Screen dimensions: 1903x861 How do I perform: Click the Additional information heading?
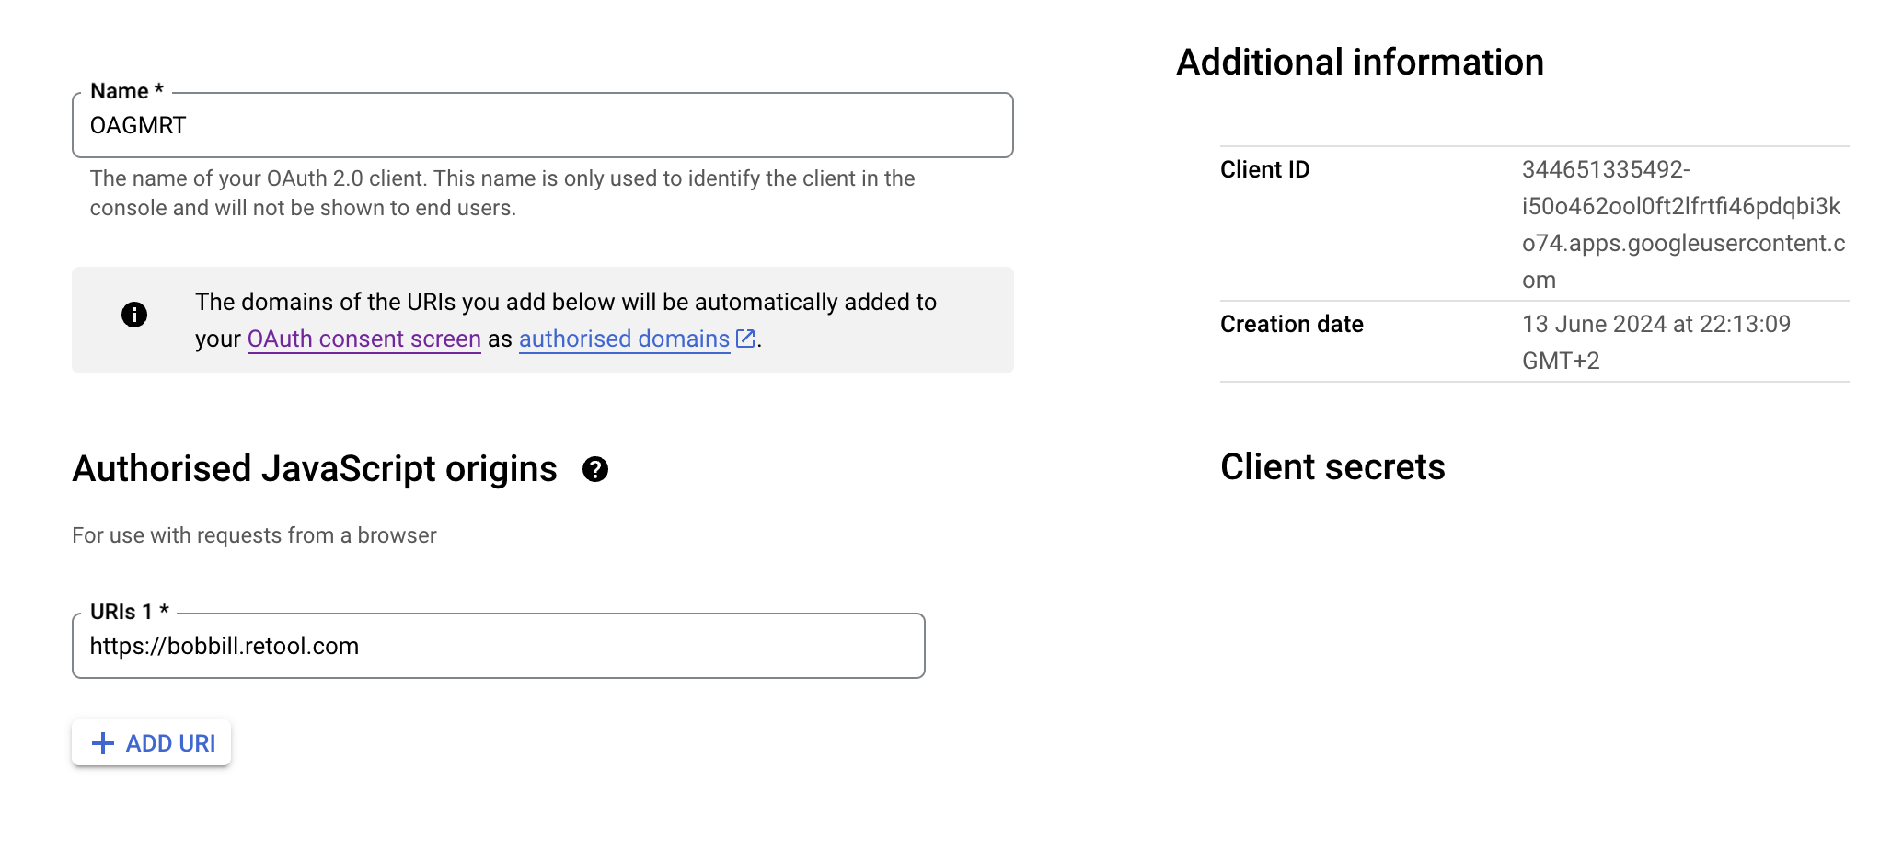(x=1359, y=63)
